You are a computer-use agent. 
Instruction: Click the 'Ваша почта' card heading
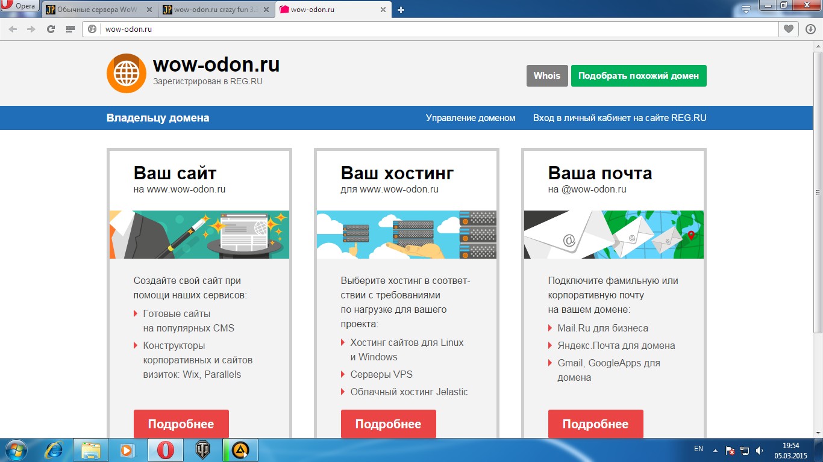[x=600, y=173]
